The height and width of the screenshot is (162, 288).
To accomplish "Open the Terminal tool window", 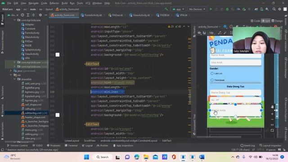I will tap(71, 145).
